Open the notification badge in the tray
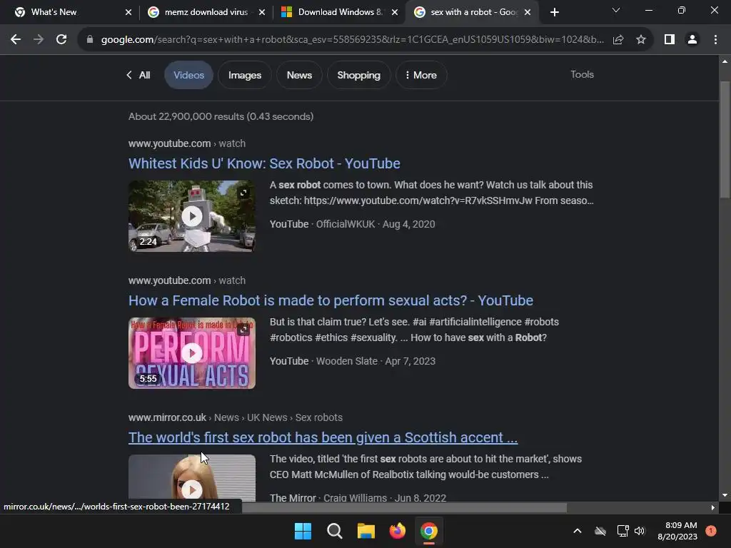Screen dimensions: 731x548 [711, 531]
